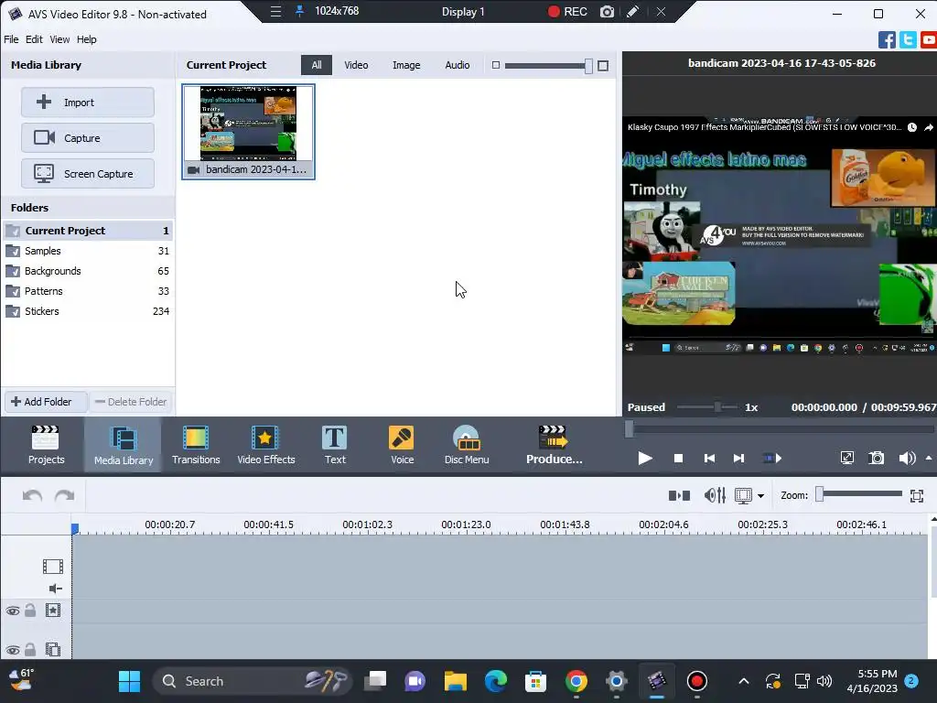
Task: Open the Windows Start menu
Action: 129,681
